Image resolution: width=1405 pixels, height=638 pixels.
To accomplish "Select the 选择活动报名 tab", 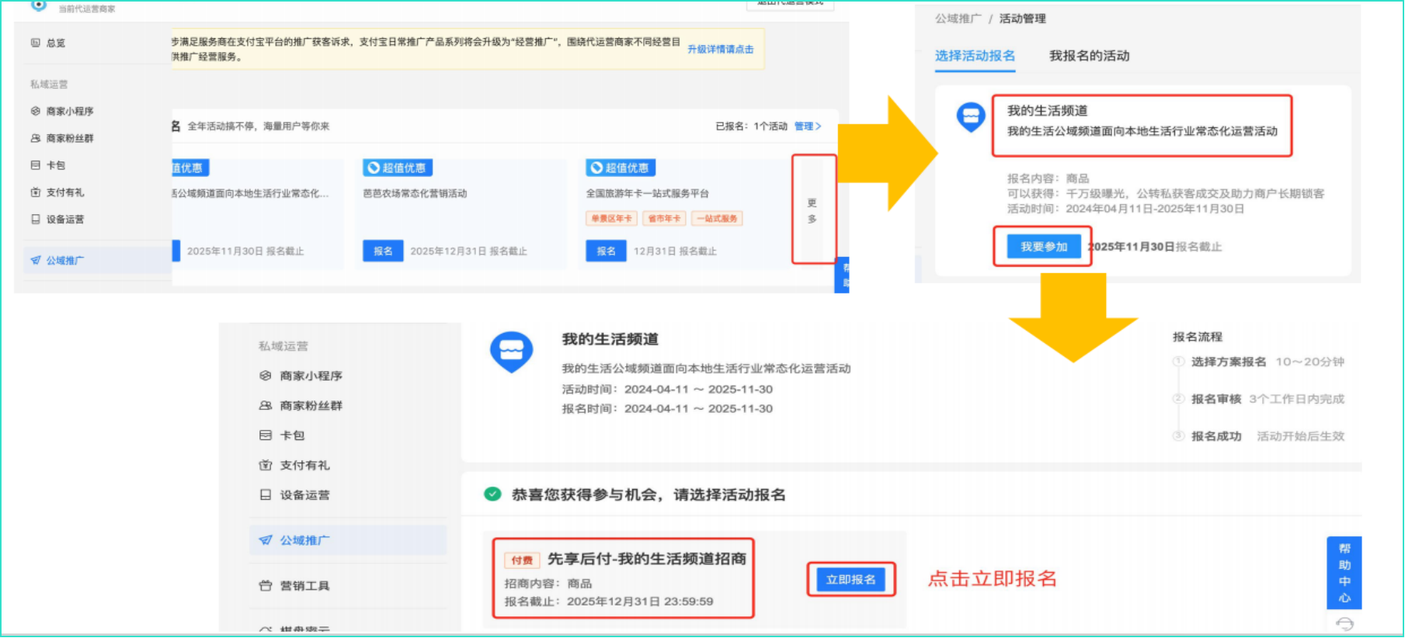I will pos(974,56).
